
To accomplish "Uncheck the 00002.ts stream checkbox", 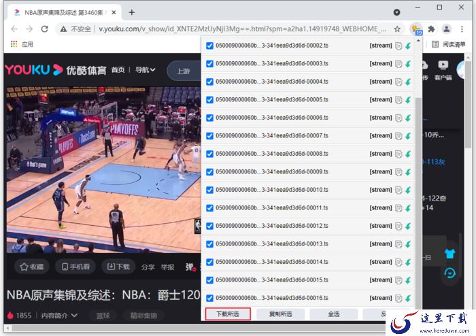I will point(209,46).
